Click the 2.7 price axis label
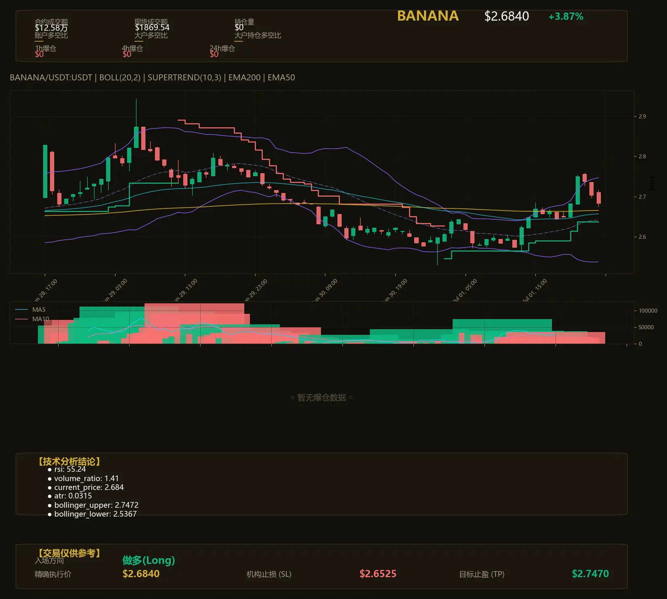Image resolution: width=667 pixels, height=599 pixels. (x=642, y=197)
